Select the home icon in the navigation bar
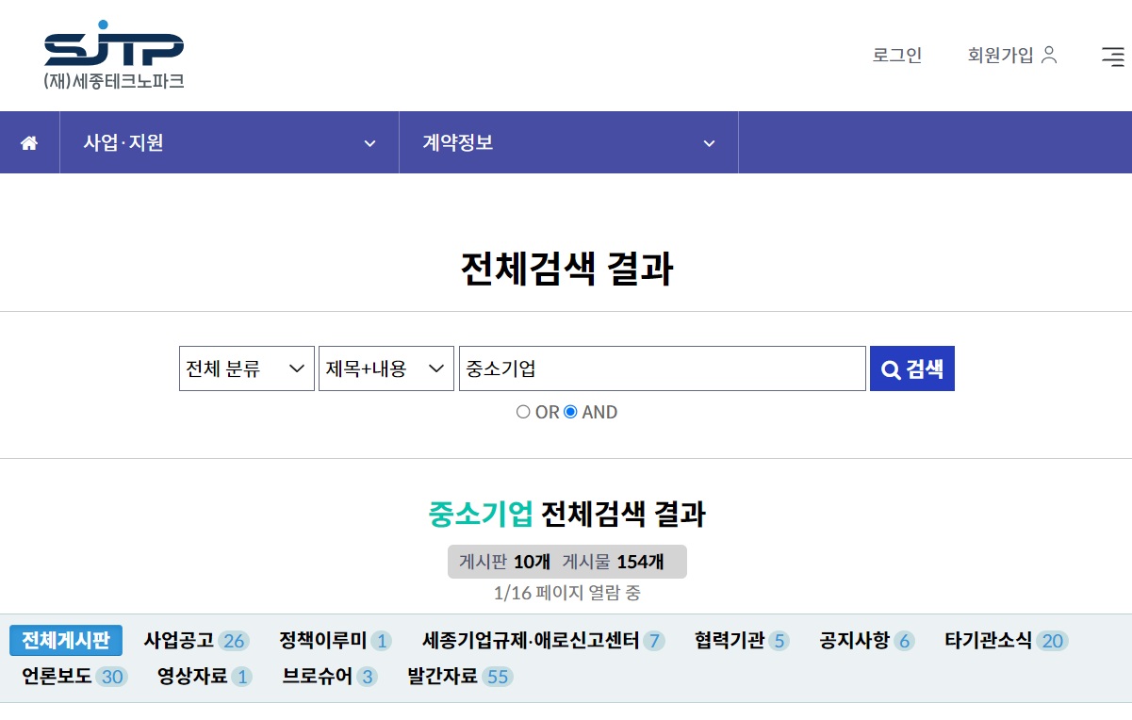1132x720 pixels. (x=29, y=141)
